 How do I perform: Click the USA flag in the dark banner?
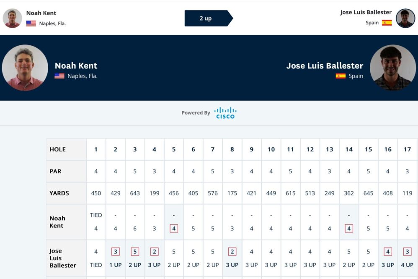coord(59,76)
